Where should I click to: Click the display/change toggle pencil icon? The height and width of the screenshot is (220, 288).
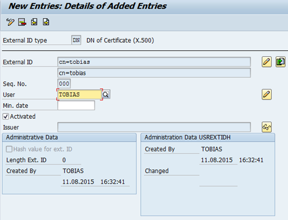click(x=10, y=22)
